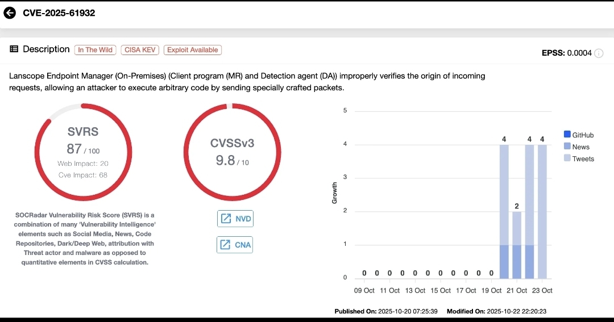The width and height of the screenshot is (614, 322).
Task: Toggle the GitHub series in chart legend
Action: (583, 135)
